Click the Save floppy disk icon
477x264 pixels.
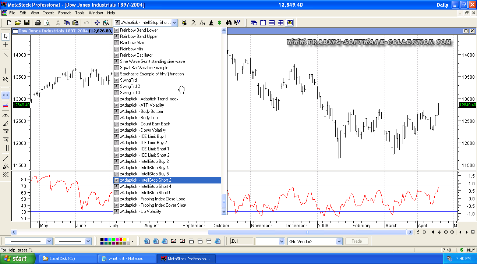click(27, 23)
